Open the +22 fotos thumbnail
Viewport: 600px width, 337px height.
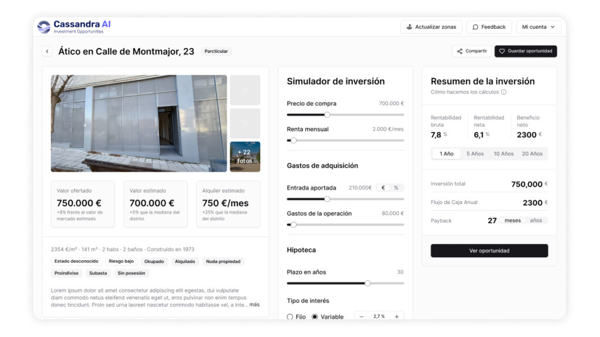(245, 156)
